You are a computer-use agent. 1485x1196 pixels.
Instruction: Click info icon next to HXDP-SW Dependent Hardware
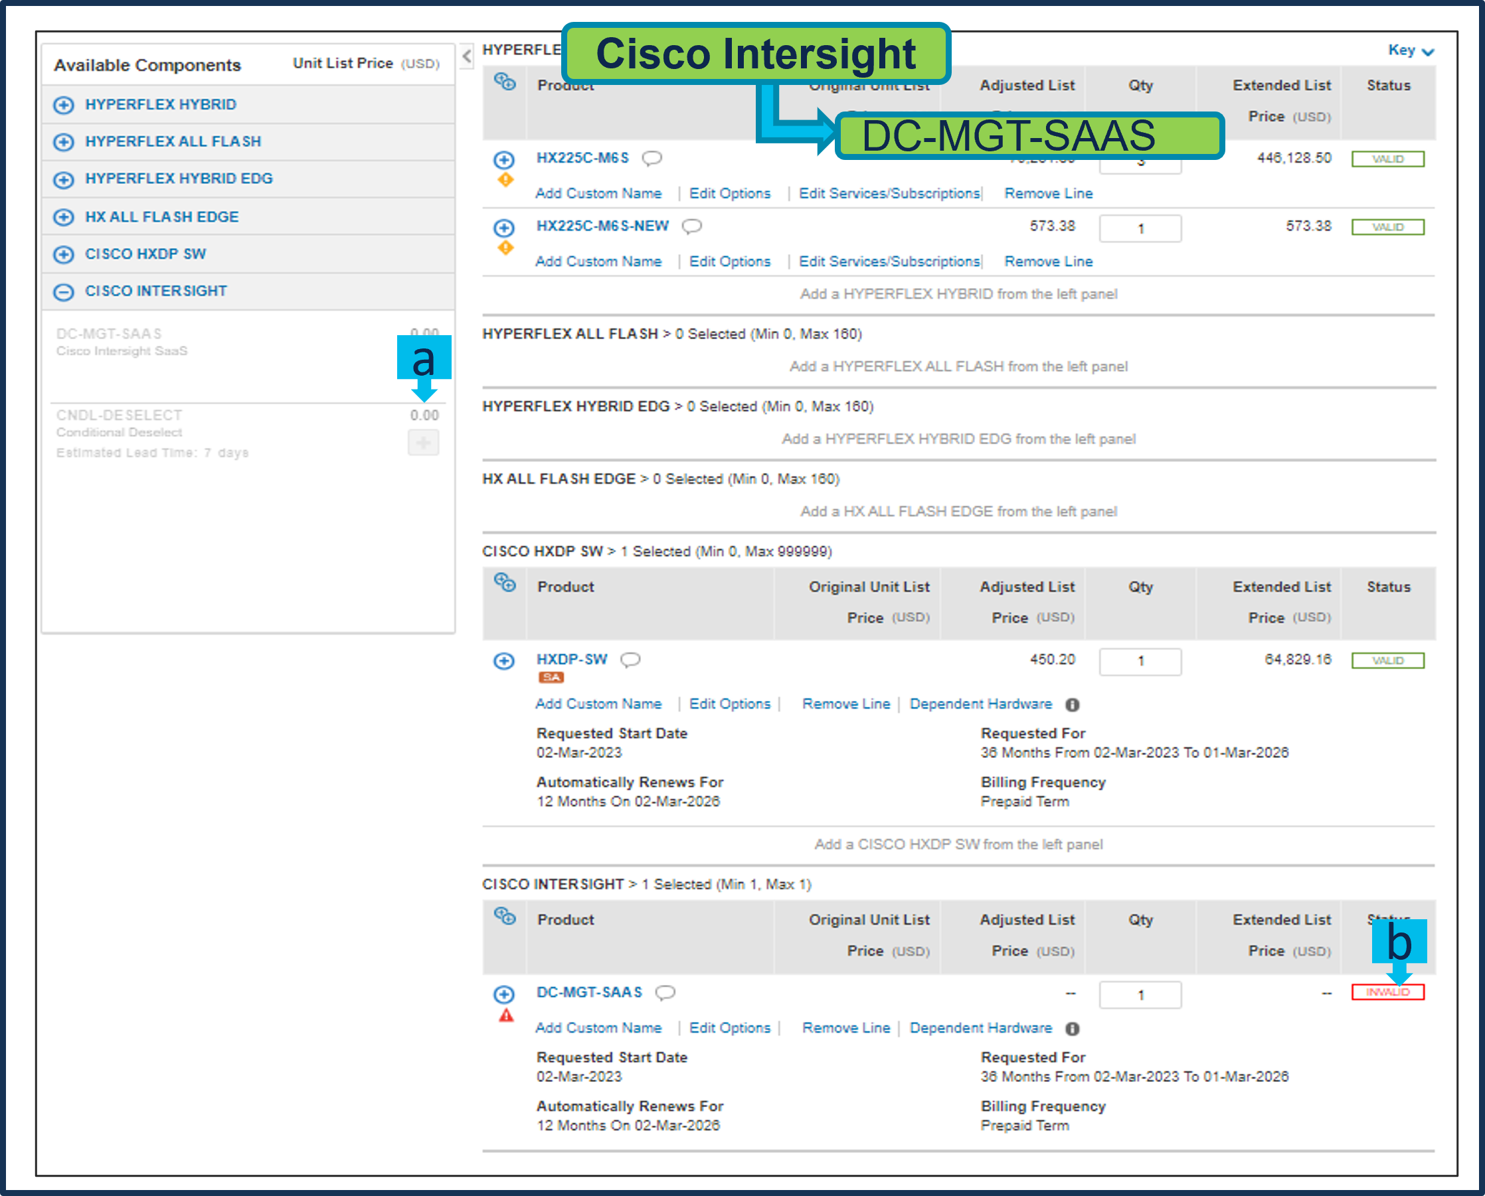(1072, 705)
